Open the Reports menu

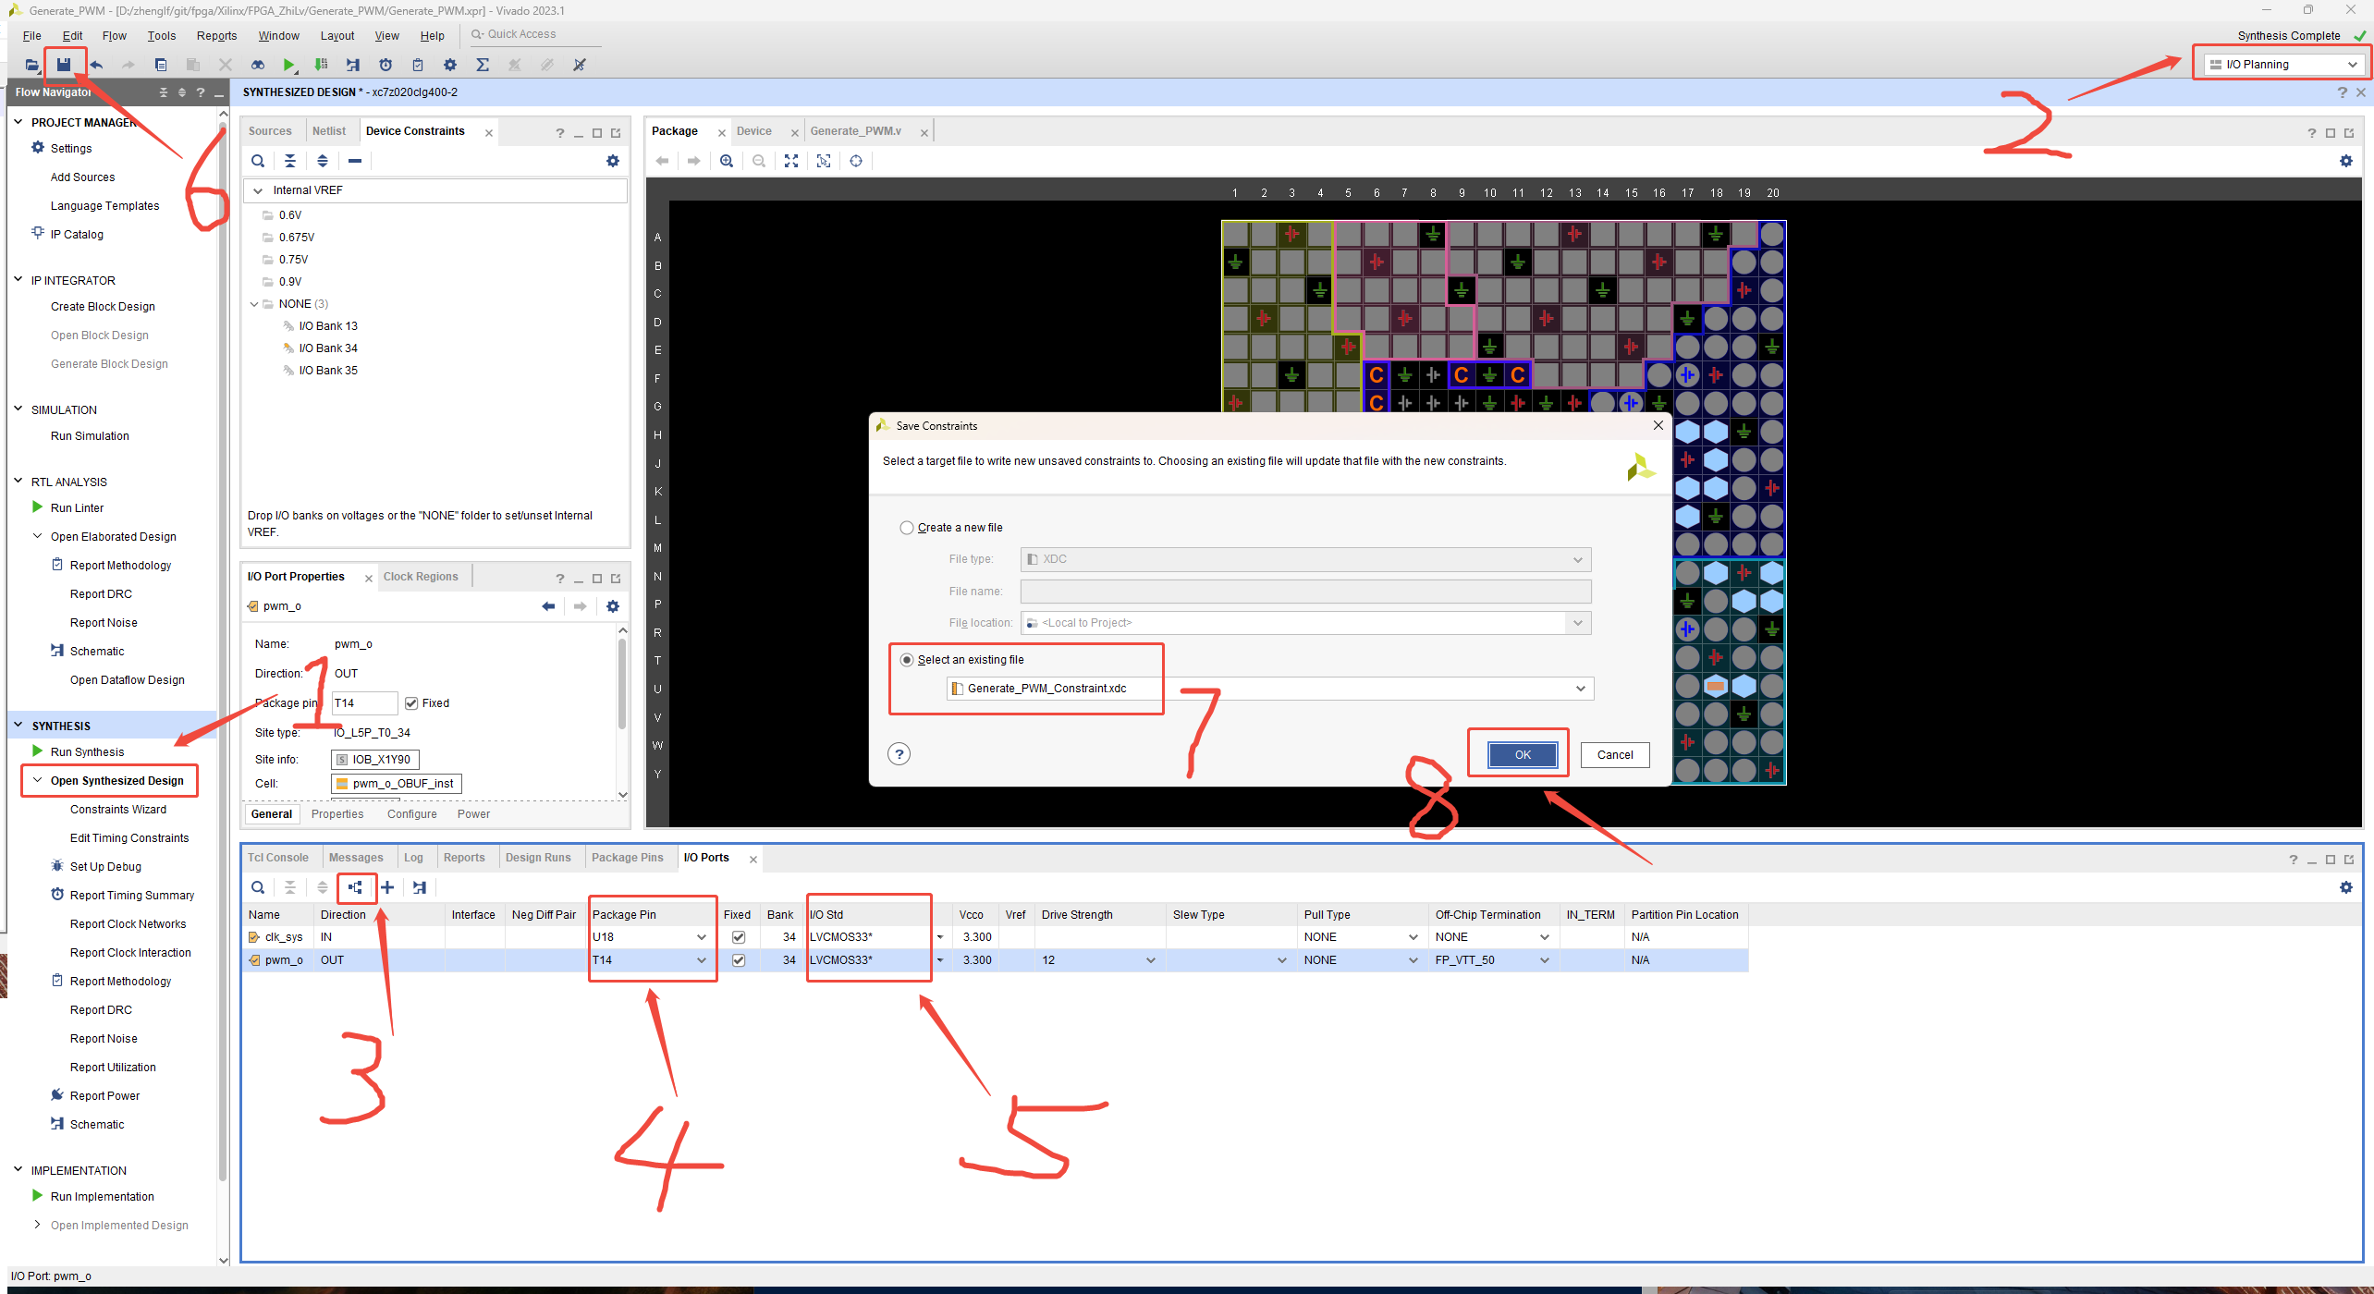(x=216, y=36)
